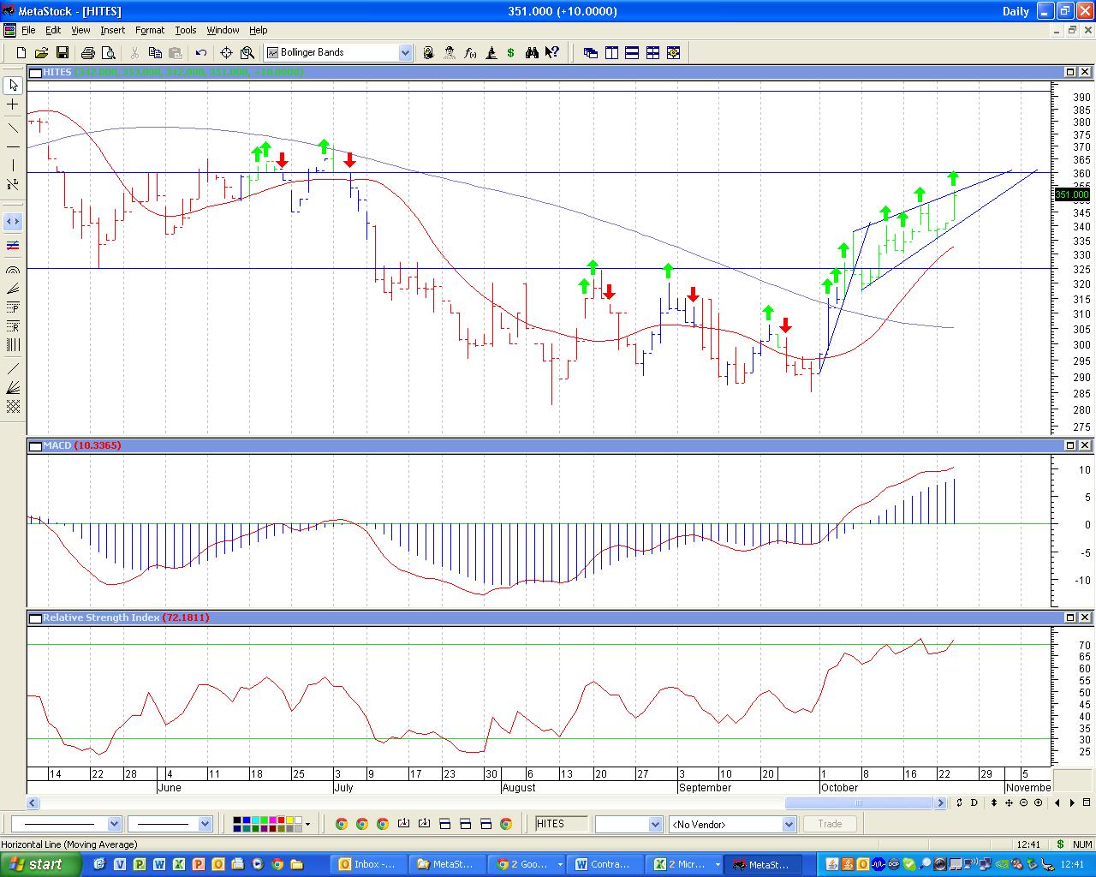This screenshot has height=877, width=1096.
Task: Click the Daily periodicity label
Action: pyautogui.click(x=1016, y=11)
